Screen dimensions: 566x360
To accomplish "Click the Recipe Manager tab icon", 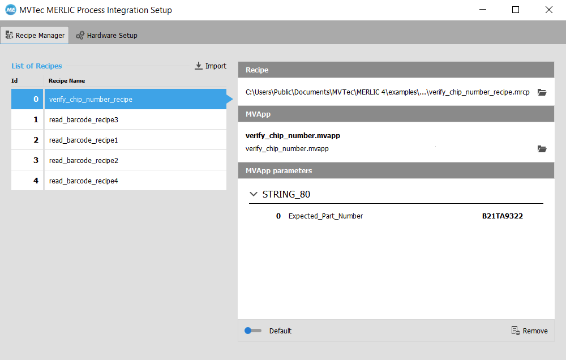I will pyautogui.click(x=9, y=35).
